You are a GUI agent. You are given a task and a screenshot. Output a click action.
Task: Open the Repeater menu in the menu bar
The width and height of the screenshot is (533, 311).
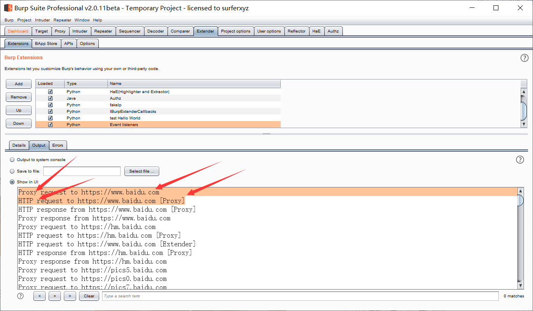(x=62, y=20)
